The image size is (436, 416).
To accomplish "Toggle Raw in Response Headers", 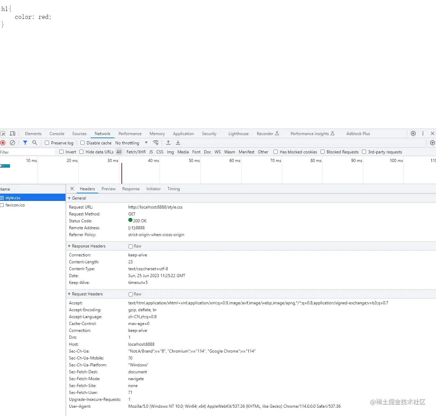I will (x=131, y=246).
